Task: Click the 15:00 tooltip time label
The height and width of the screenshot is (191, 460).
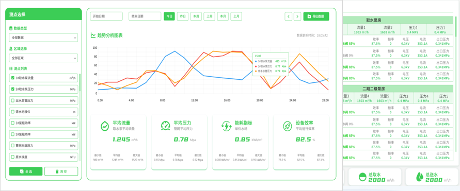Action: coord(258,56)
